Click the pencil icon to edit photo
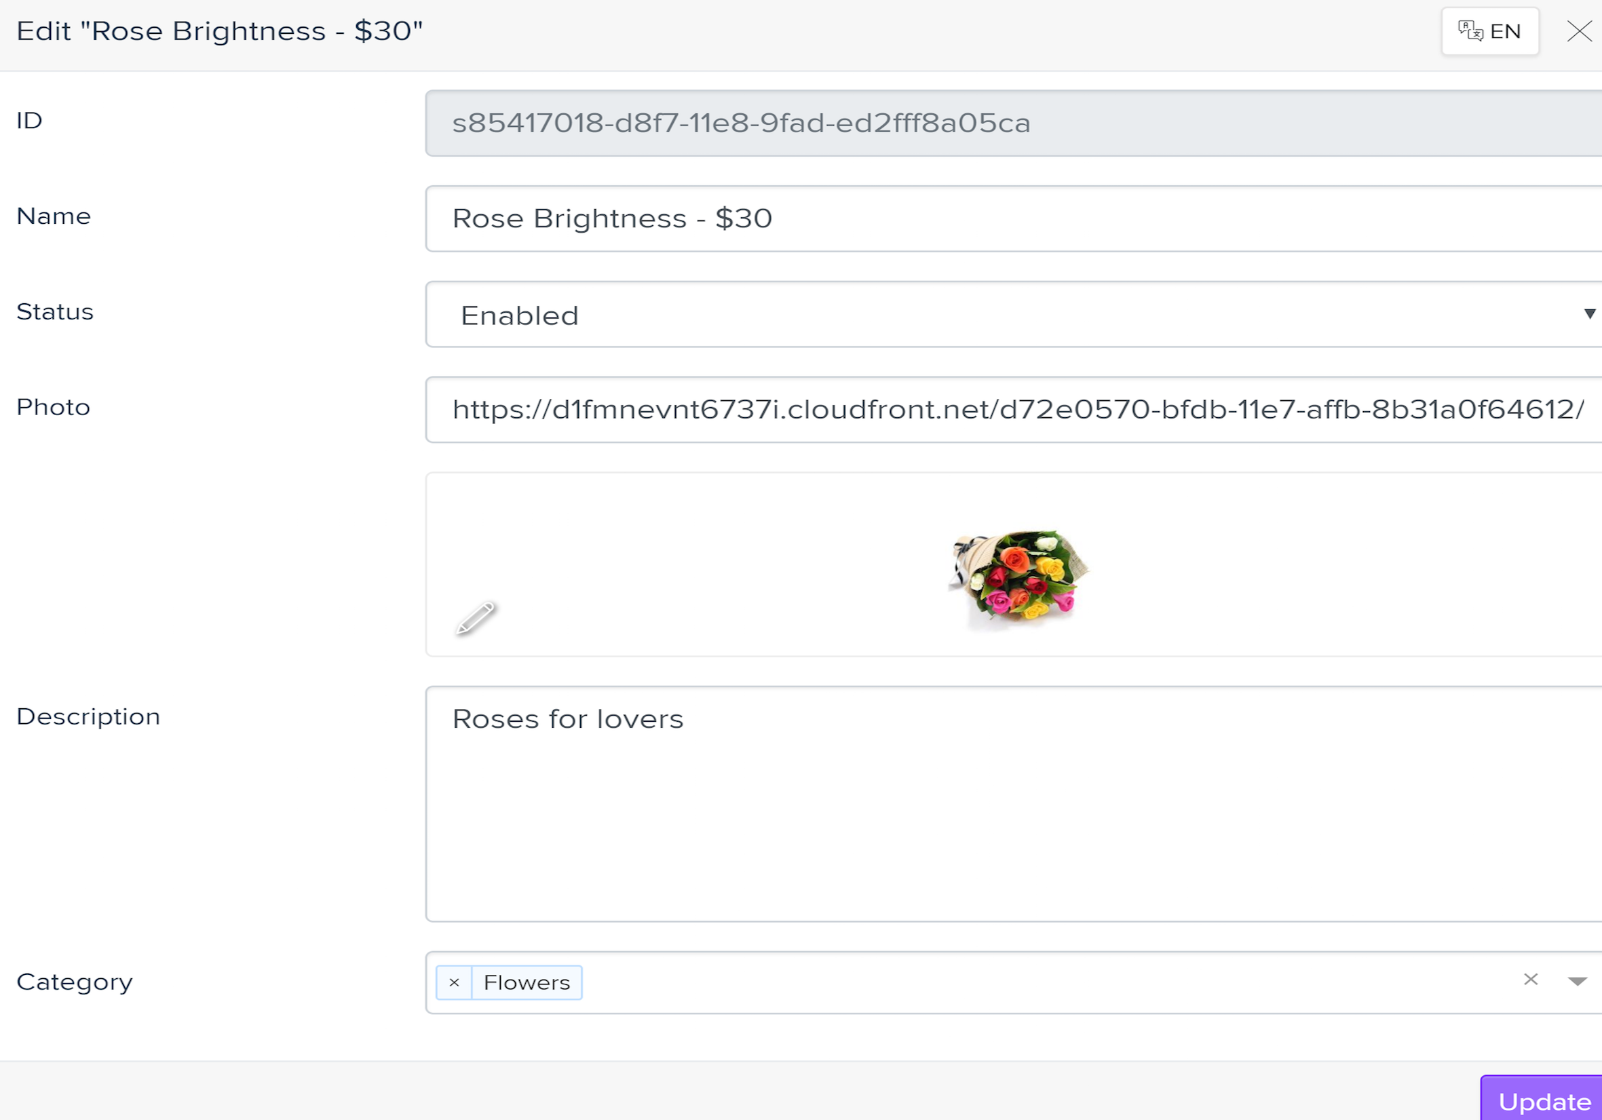1602x1120 pixels. click(475, 618)
